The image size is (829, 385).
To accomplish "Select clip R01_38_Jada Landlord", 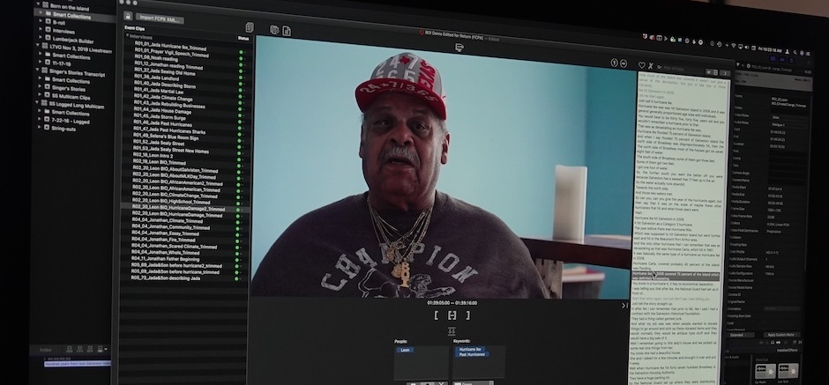I will 158,77.
